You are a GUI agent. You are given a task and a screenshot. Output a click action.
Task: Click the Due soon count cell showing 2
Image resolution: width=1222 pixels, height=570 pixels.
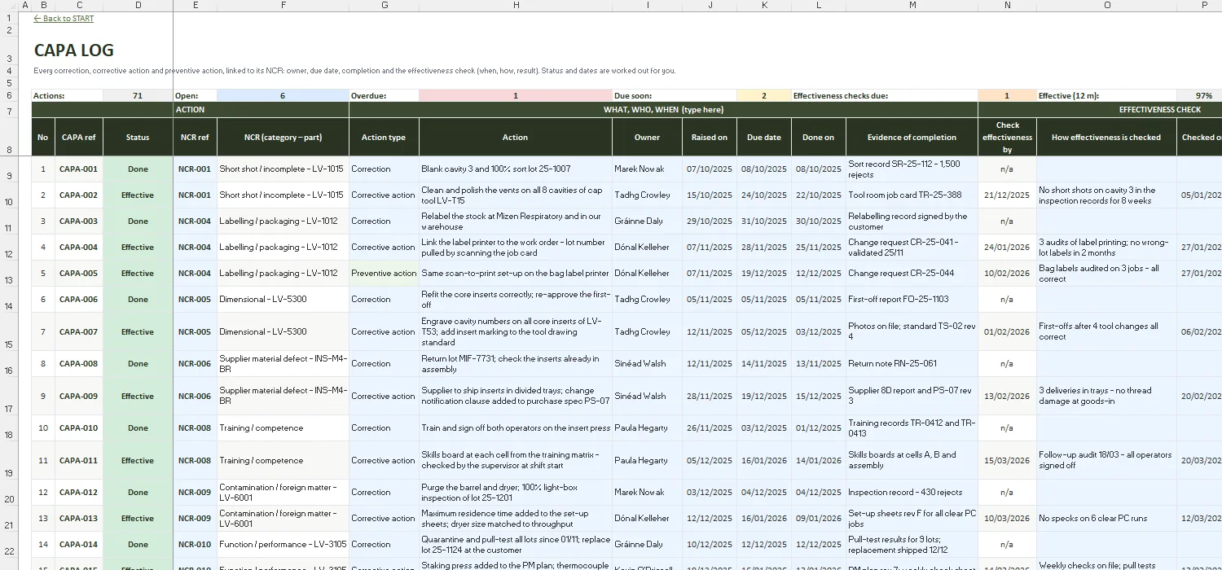coord(764,95)
